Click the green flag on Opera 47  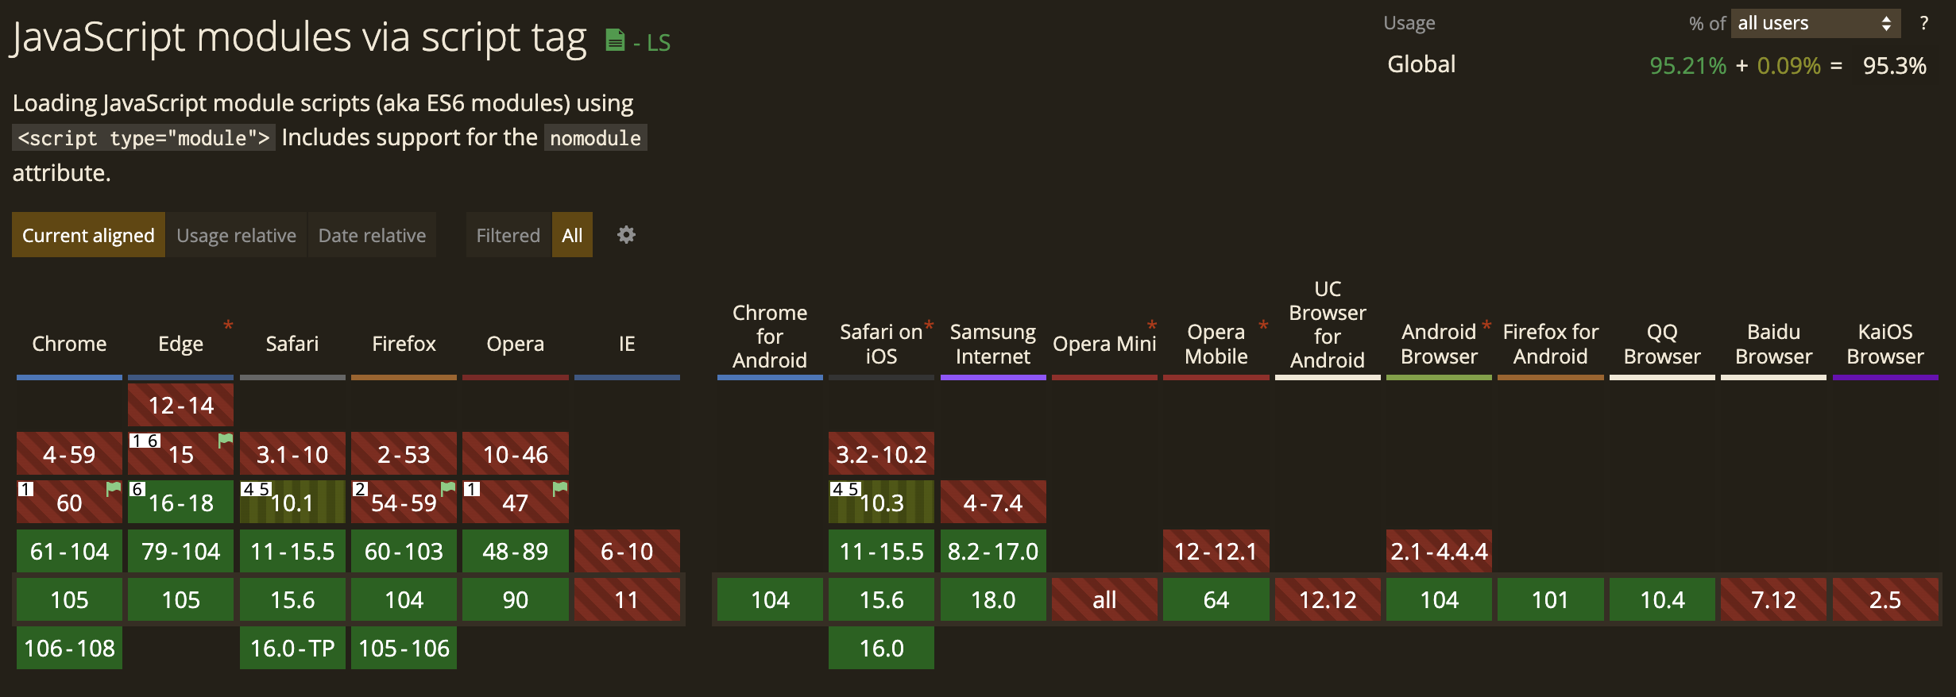coord(560,488)
